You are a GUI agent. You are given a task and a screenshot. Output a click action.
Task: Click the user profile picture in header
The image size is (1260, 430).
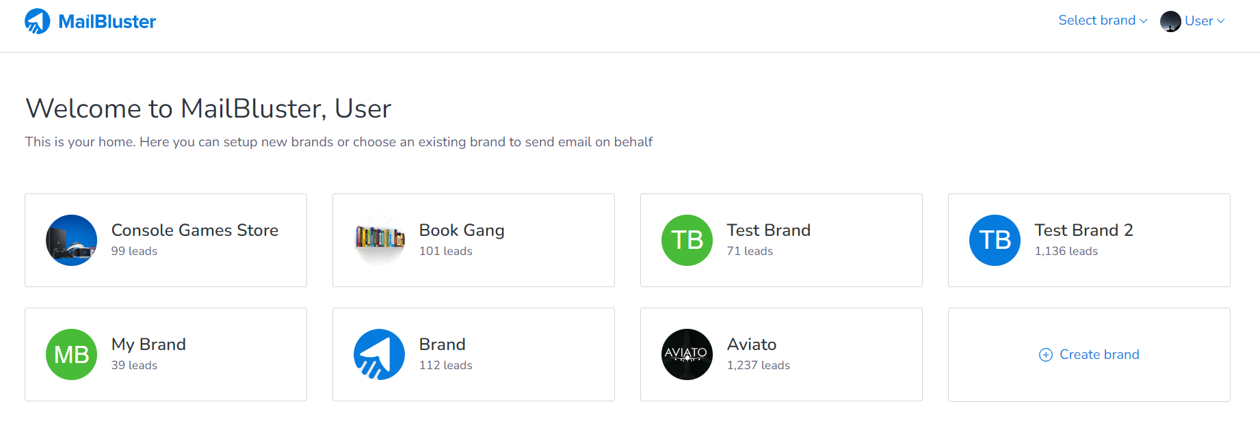[x=1170, y=21]
